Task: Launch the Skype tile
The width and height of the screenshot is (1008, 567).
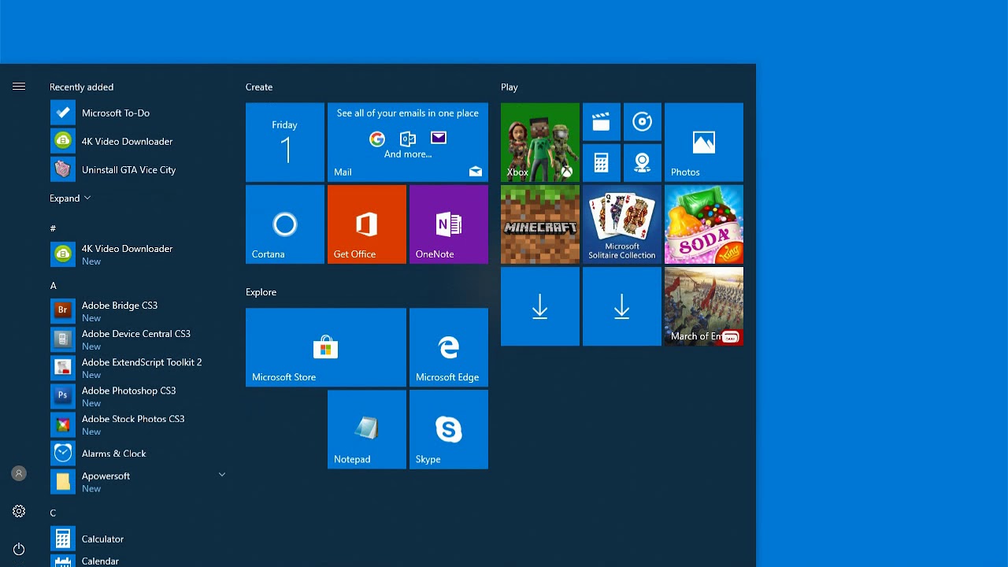Action: point(449,429)
